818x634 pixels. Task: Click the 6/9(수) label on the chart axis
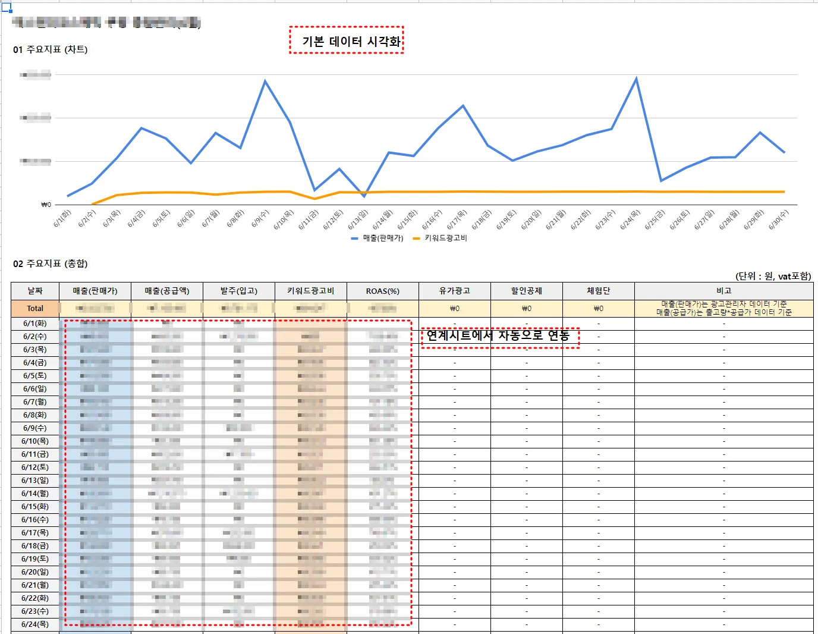click(x=260, y=218)
